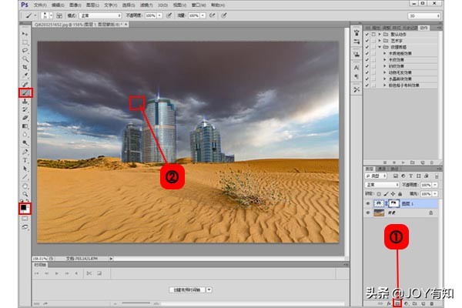Viewport: 462px width, 308px height.
Task: Open the 文件(F) menu
Action: tap(40, 5)
